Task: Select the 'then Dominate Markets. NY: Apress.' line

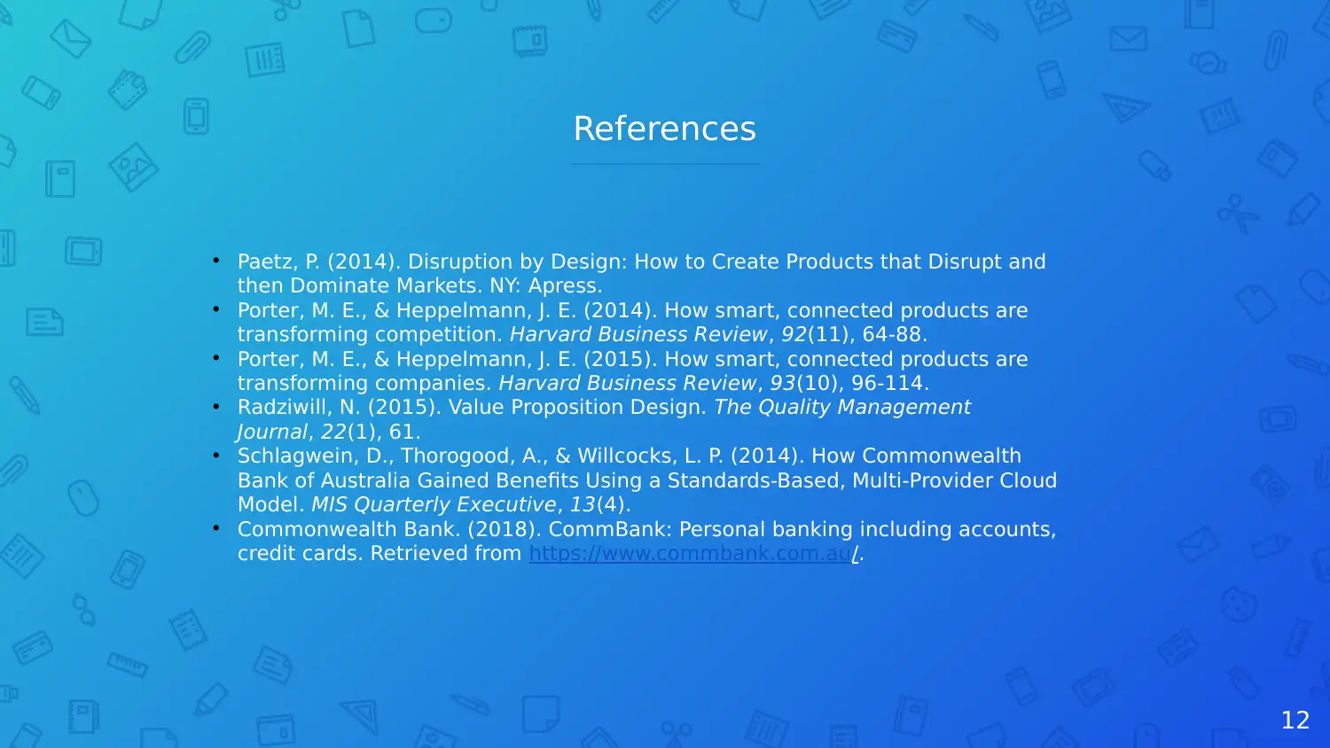Action: pos(419,286)
